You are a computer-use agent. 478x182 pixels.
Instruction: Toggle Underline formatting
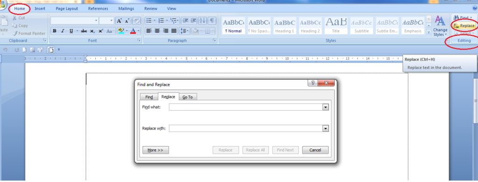[71, 31]
